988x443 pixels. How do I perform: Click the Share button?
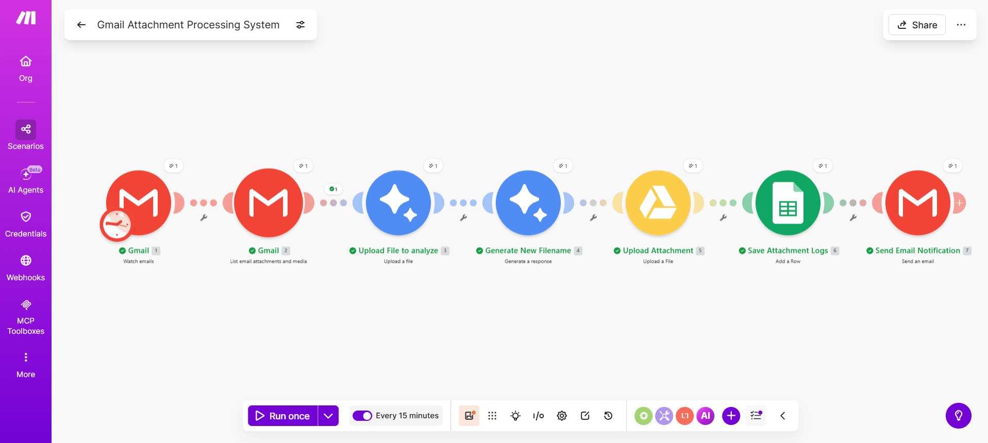point(917,25)
